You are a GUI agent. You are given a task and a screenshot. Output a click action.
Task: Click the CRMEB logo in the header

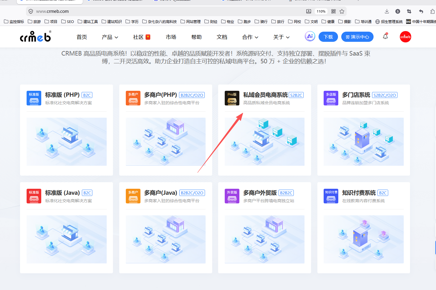point(35,37)
